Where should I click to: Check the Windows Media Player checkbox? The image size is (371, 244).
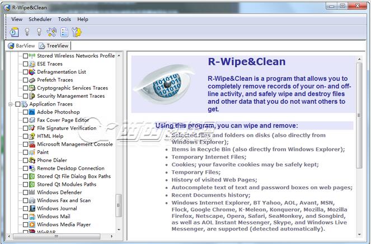tap(25, 224)
